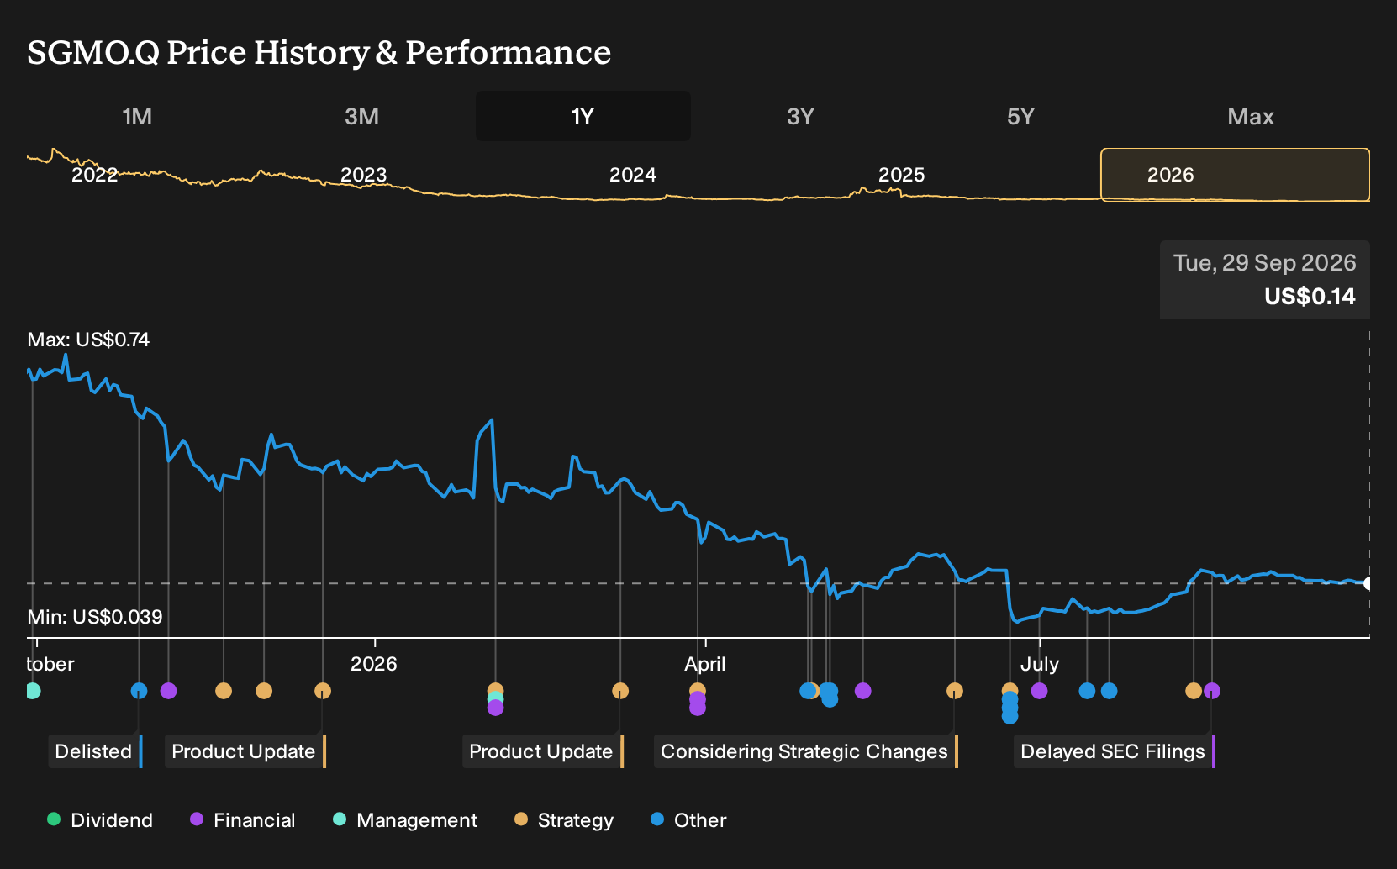Select the 1Y time range tab
The image size is (1397, 869).
(x=583, y=117)
